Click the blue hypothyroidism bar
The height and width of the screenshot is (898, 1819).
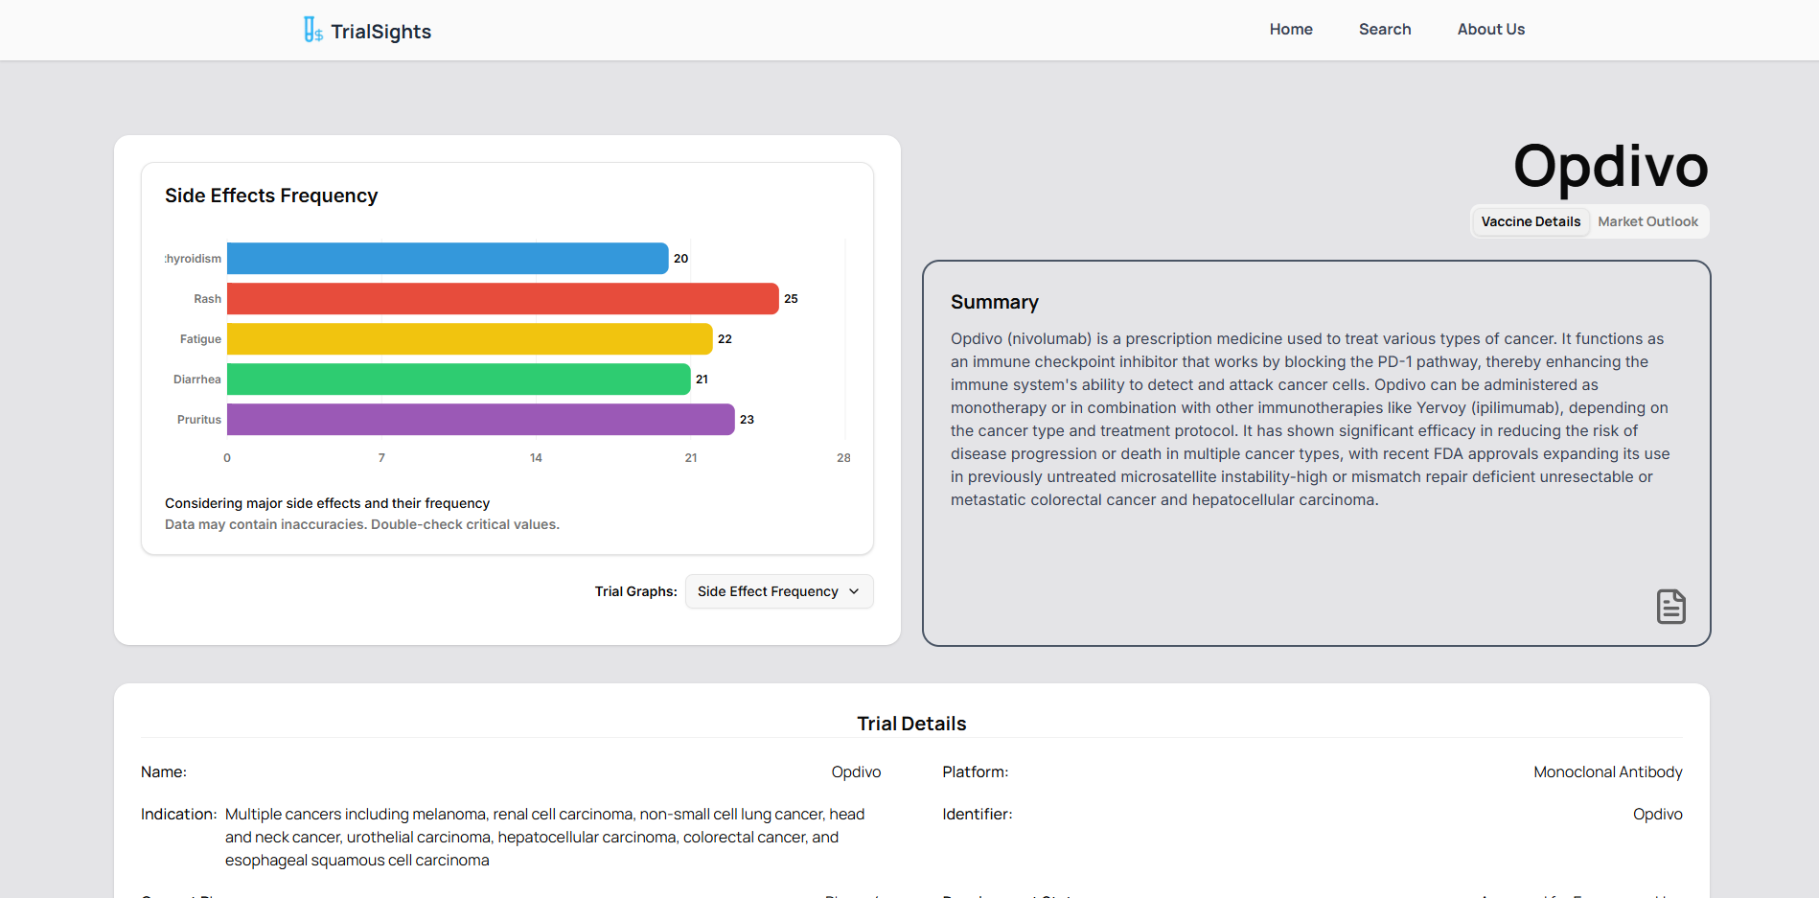coord(448,259)
